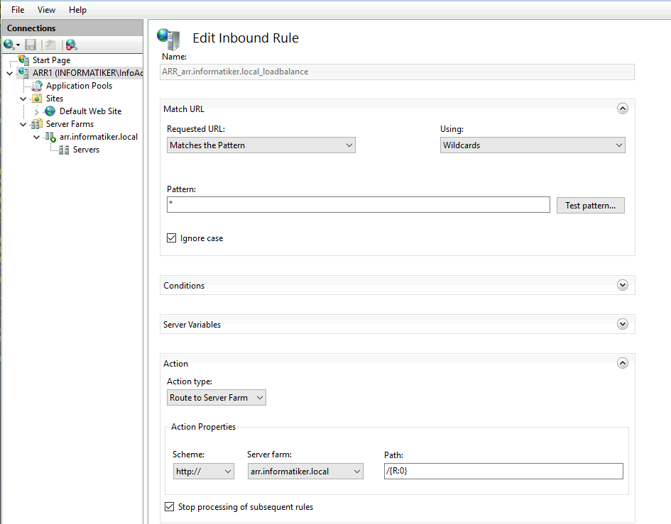Open the Requested URL dropdown

[261, 145]
